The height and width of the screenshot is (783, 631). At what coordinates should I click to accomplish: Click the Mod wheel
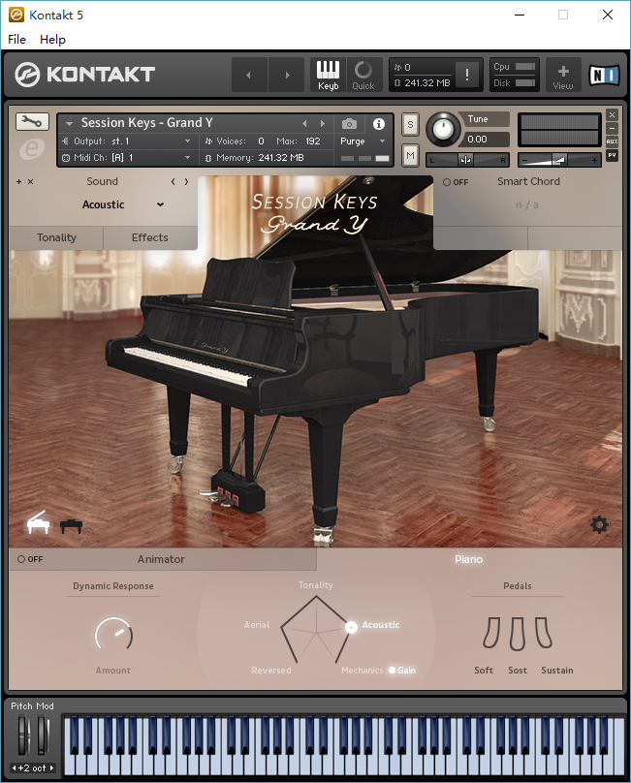[x=43, y=736]
